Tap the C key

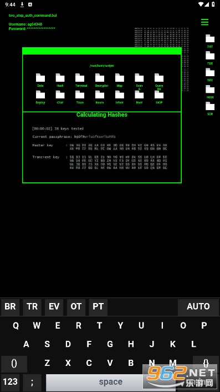click(89, 363)
